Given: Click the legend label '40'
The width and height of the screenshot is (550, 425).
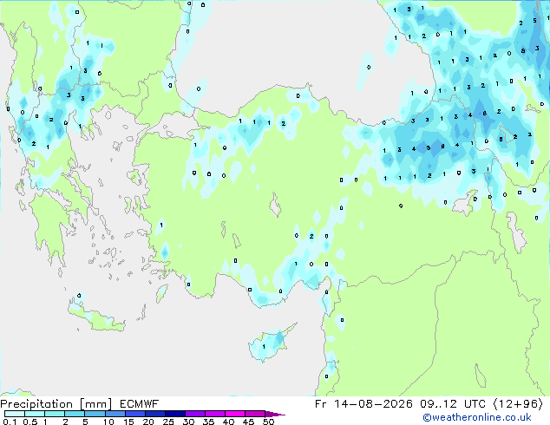Looking at the screenshot, I should [x=228, y=422].
